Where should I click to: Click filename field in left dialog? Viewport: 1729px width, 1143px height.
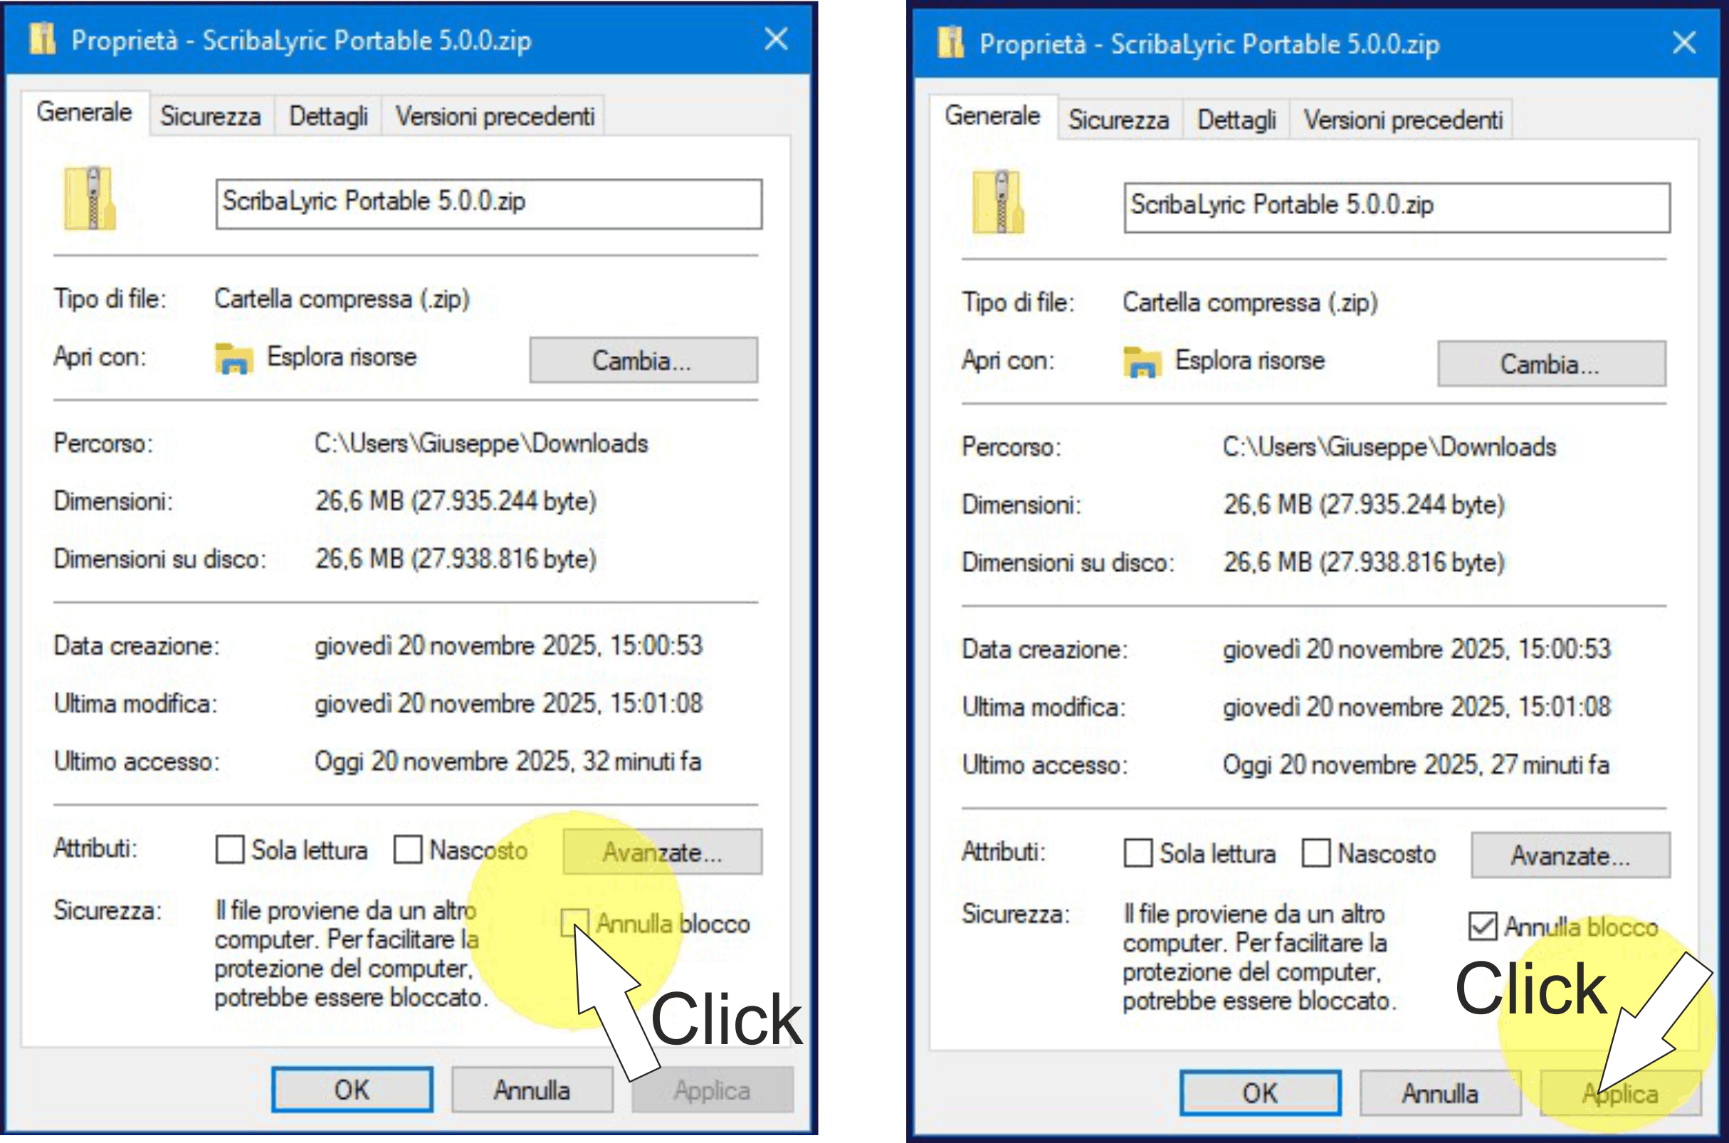click(x=488, y=204)
